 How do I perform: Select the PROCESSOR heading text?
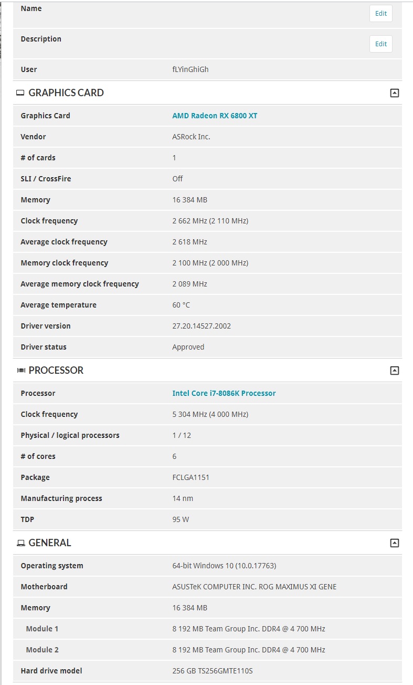tap(56, 371)
